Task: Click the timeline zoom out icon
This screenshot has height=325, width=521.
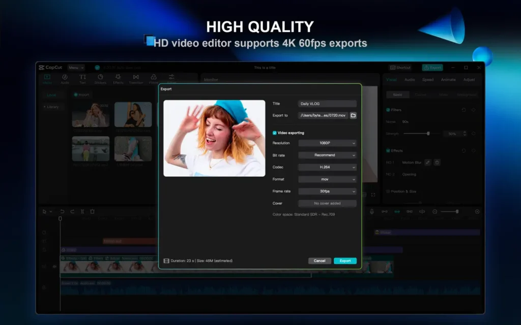Action: (x=435, y=212)
